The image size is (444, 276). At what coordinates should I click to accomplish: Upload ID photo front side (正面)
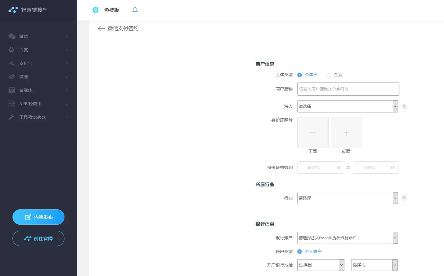313,133
